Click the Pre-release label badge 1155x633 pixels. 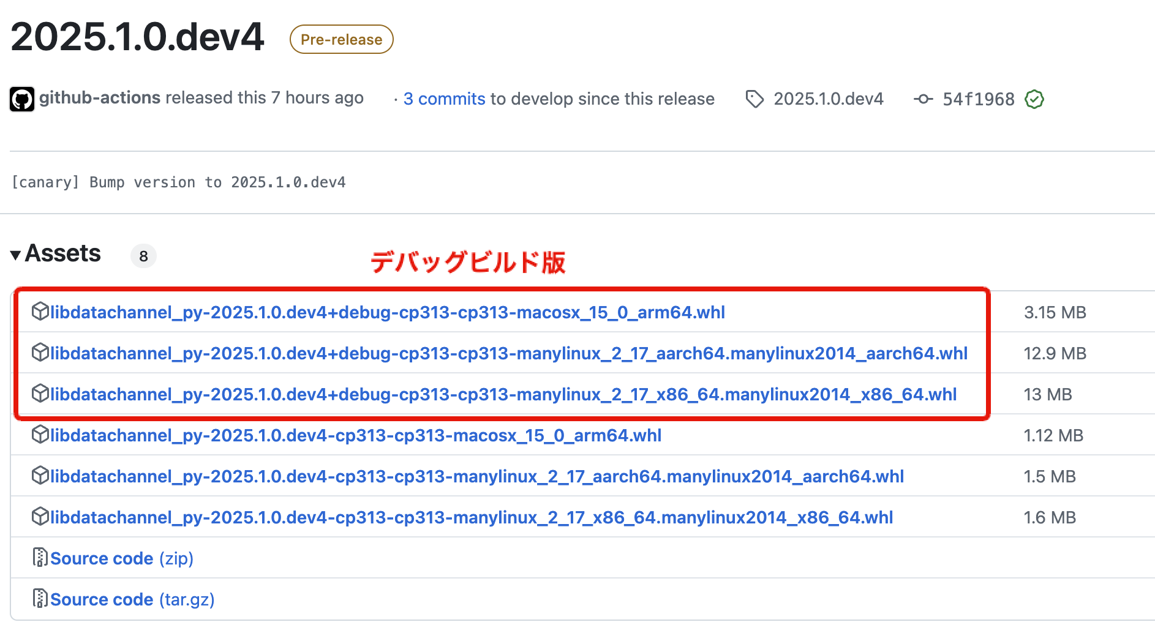click(x=341, y=40)
